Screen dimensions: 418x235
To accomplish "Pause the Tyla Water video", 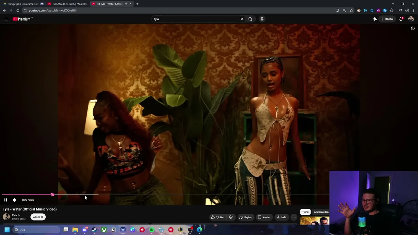I will point(6,200).
